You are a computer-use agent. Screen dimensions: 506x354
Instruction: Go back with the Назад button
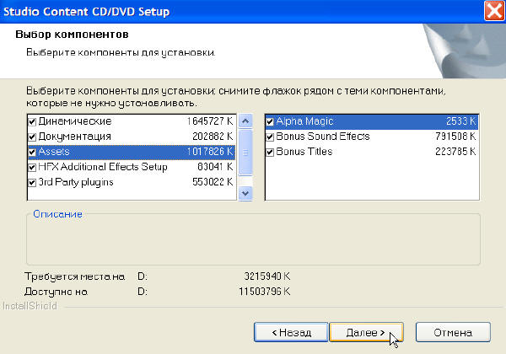tap(289, 332)
